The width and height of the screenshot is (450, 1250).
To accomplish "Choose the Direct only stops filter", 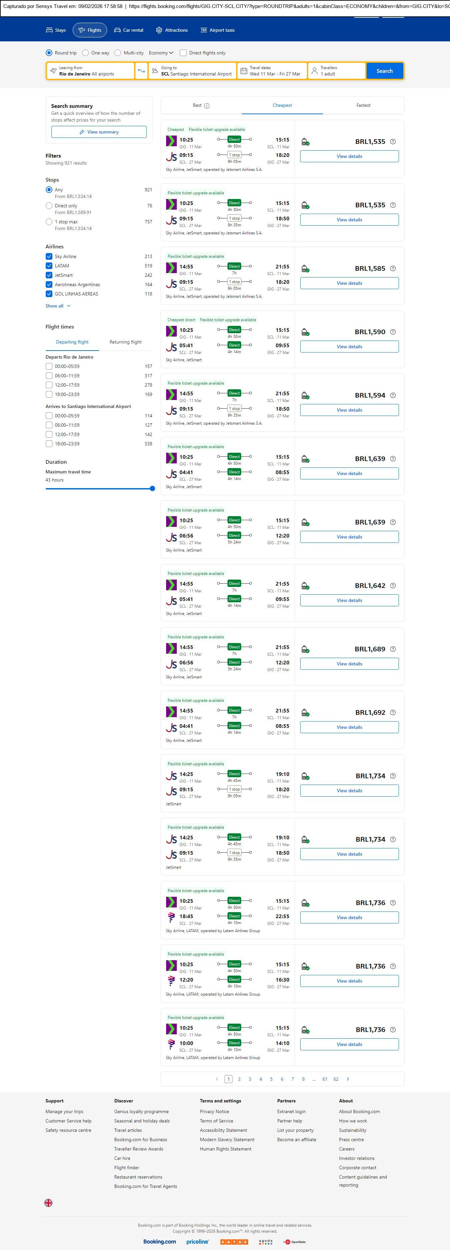I will pyautogui.click(x=49, y=206).
